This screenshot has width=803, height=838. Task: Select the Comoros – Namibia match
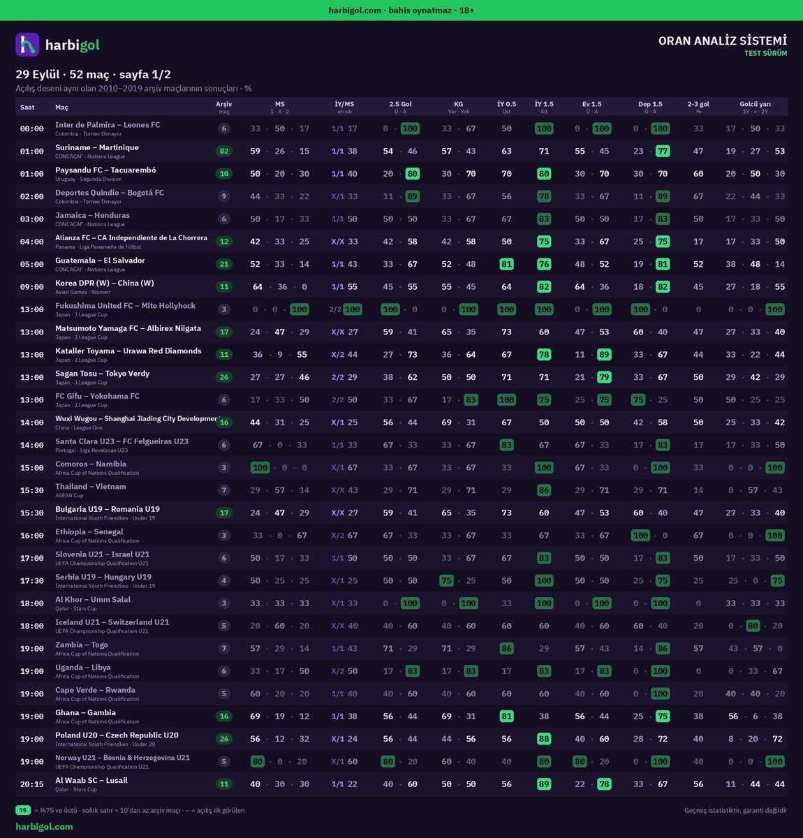coord(91,464)
